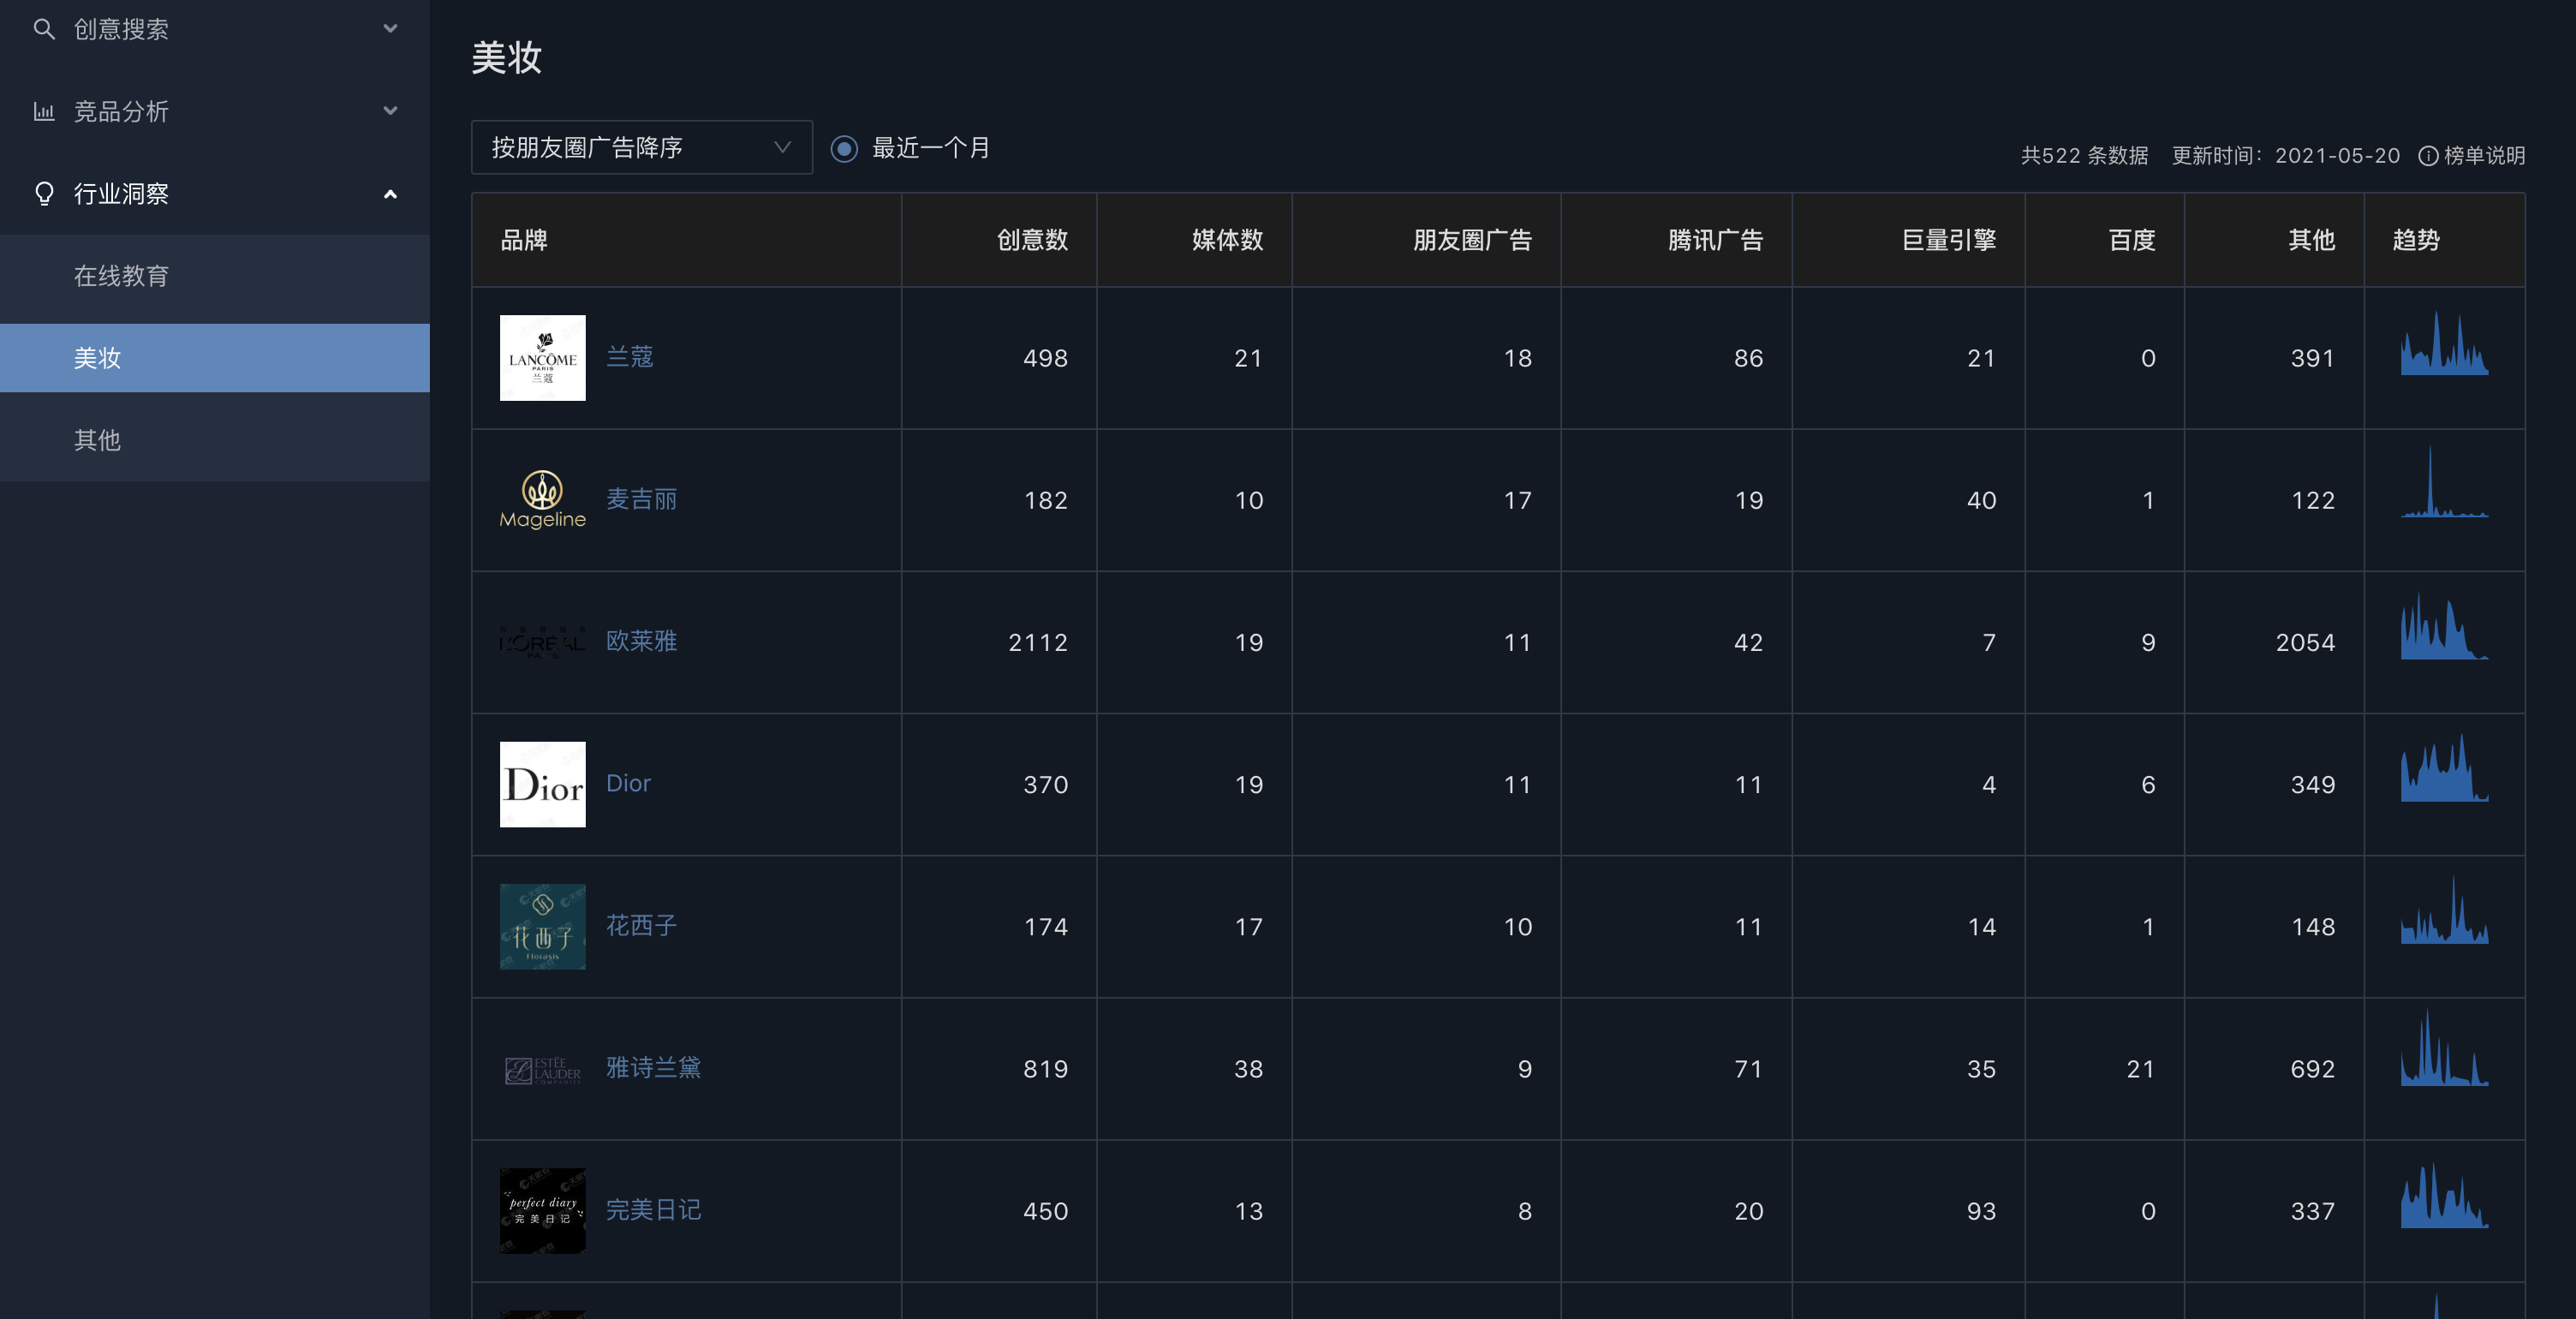Select the 最近一个月 radio button
The image size is (2576, 1319).
tap(844, 149)
